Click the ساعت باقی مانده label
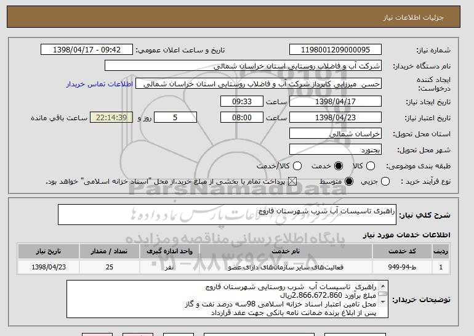Screen dimensions: 474x336 coord(59,118)
